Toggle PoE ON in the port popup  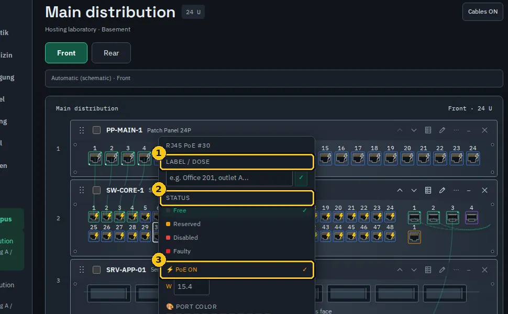(237, 270)
